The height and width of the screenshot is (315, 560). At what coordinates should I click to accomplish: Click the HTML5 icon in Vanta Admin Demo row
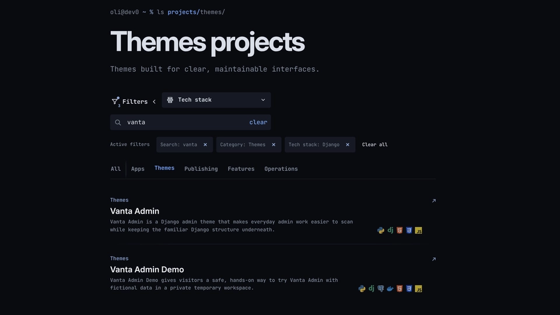pyautogui.click(x=400, y=289)
